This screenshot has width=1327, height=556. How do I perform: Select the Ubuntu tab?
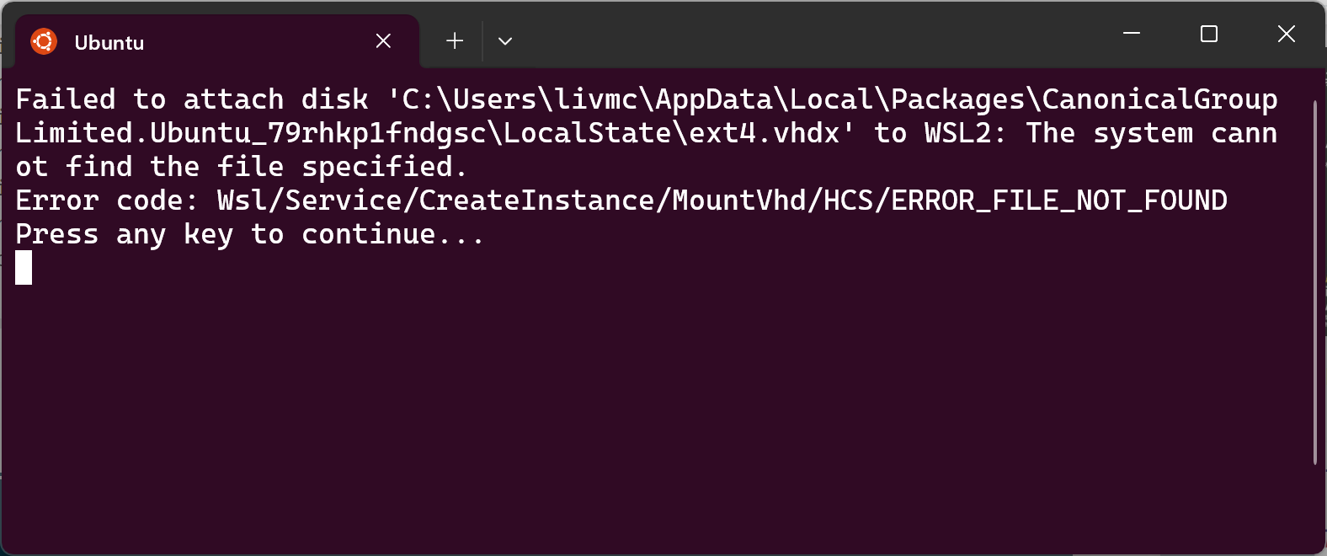[x=168, y=40]
